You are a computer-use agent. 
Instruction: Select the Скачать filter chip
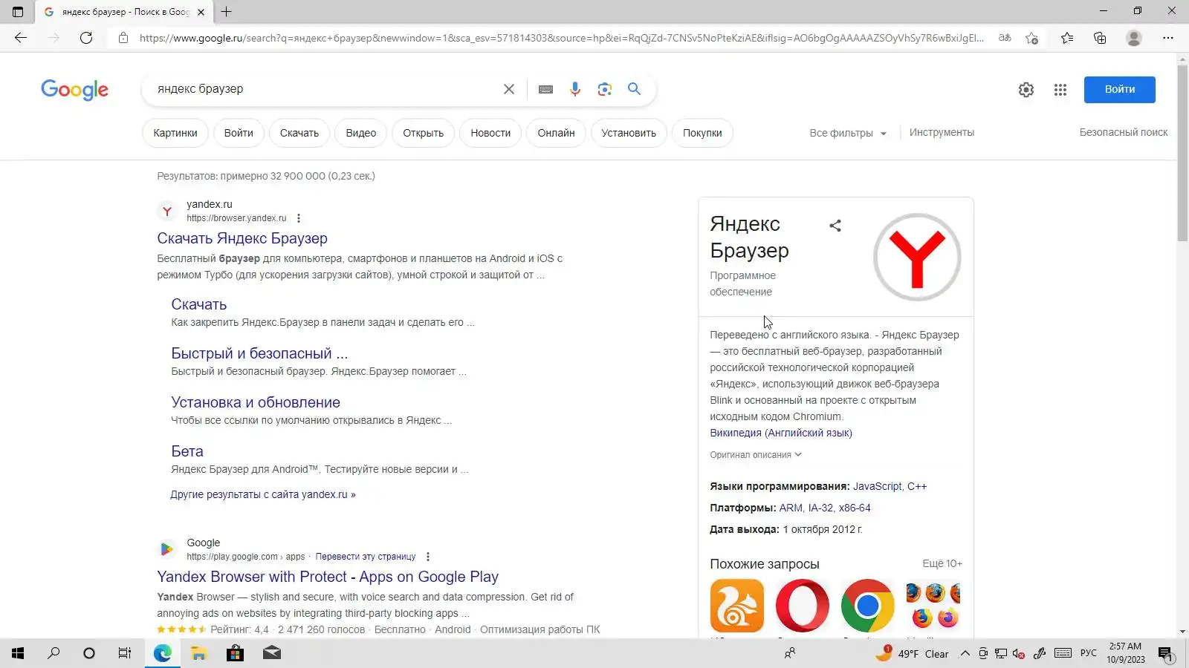[x=299, y=133]
